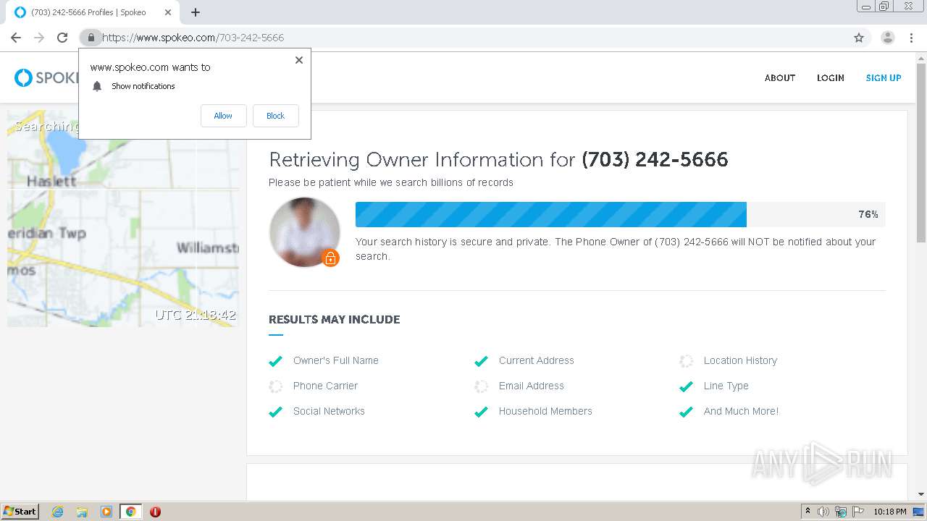Screen dimensions: 927x521
Task: Click the blurred owner profile photo
Action: [304, 232]
